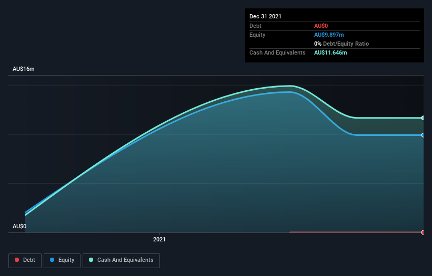432x276 pixels.
Task: Toggle the Debt series legend button
Action: (x=25, y=260)
